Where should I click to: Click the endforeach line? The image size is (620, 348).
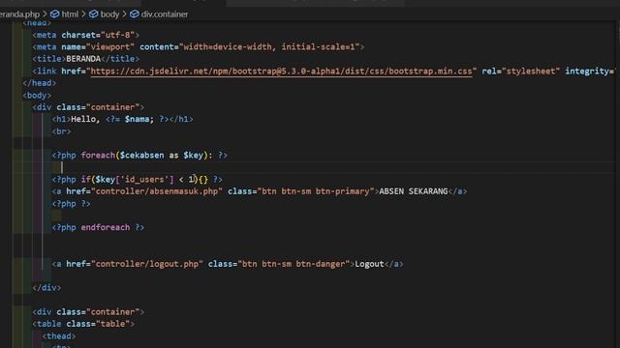pyautogui.click(x=98, y=228)
